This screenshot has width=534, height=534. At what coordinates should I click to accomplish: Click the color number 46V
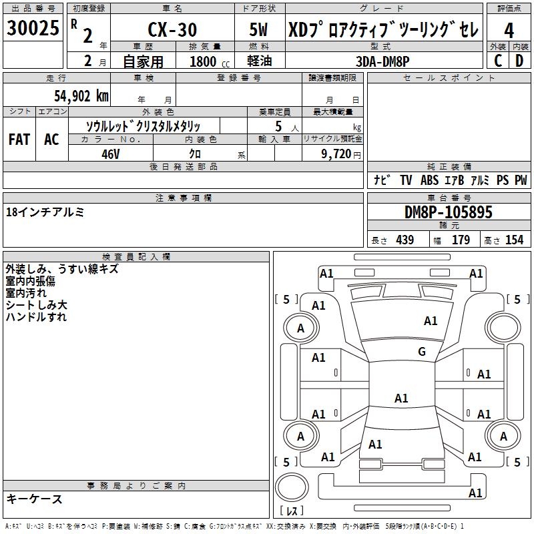tap(111, 154)
